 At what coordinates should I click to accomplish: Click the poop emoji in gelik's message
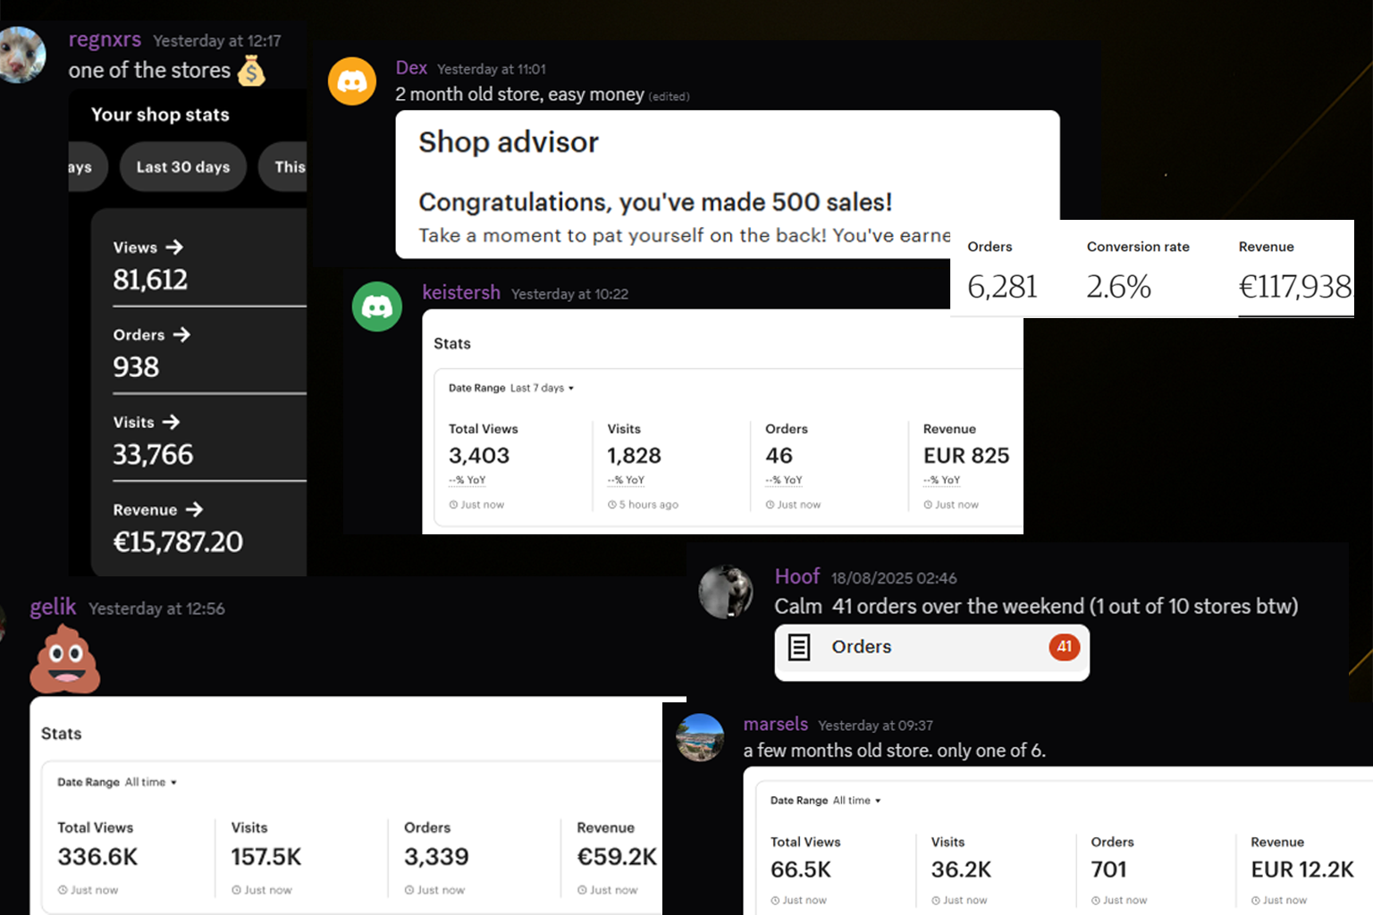click(x=65, y=659)
